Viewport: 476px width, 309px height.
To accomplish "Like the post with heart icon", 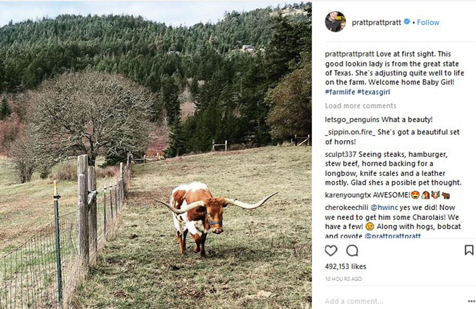I will (x=331, y=251).
